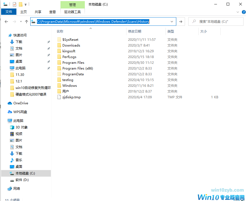Click the New Folder icon on quick access toolbar
This screenshot has width=246, height=201.
click(x=21, y=4)
